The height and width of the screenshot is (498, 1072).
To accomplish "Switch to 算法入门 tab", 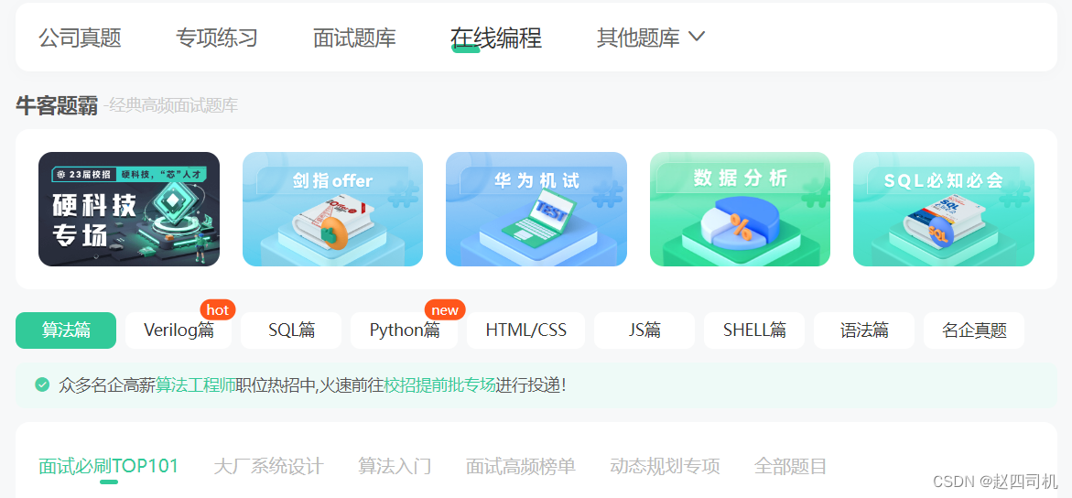I will point(395,467).
